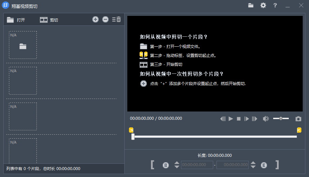Click the yellow start cut marker
The width and height of the screenshot is (309, 177).
point(131,130)
